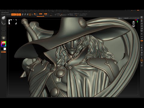
Task: Toggle the L.Sym local symmetry icon
Action: [142, 39]
